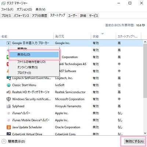Click the Task Manager title bar icon
Viewport: 147px width, 147px height.
pyautogui.click(x=3, y=3)
